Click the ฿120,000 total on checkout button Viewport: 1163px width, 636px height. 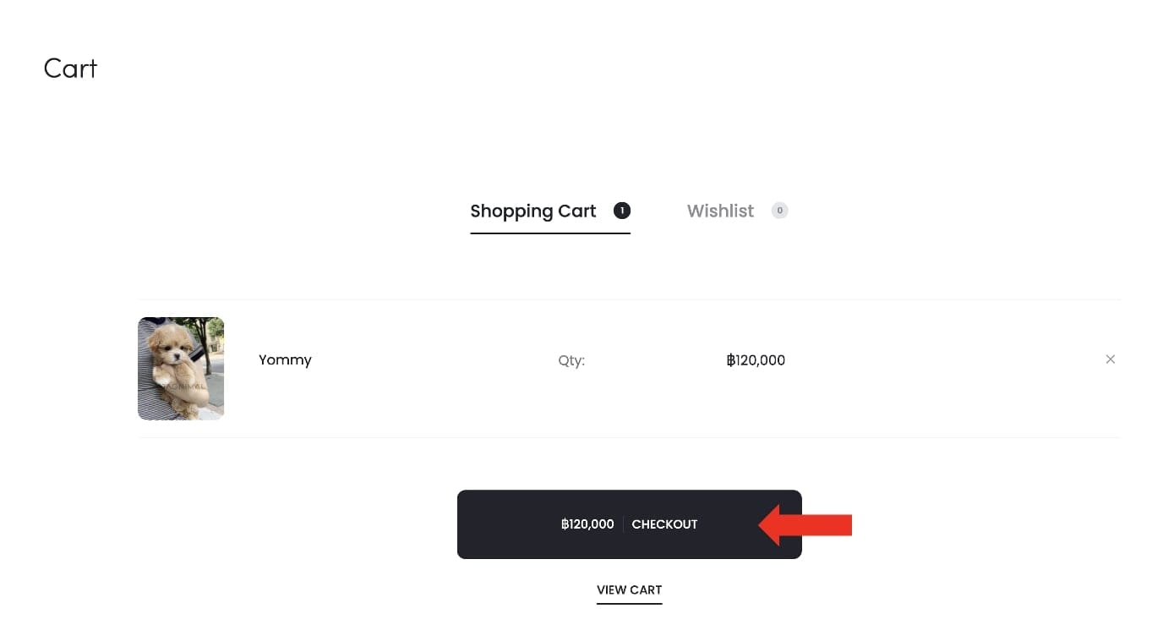(x=587, y=524)
